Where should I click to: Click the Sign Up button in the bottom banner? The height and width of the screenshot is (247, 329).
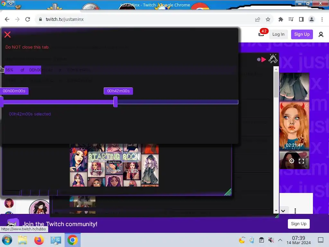click(x=298, y=224)
